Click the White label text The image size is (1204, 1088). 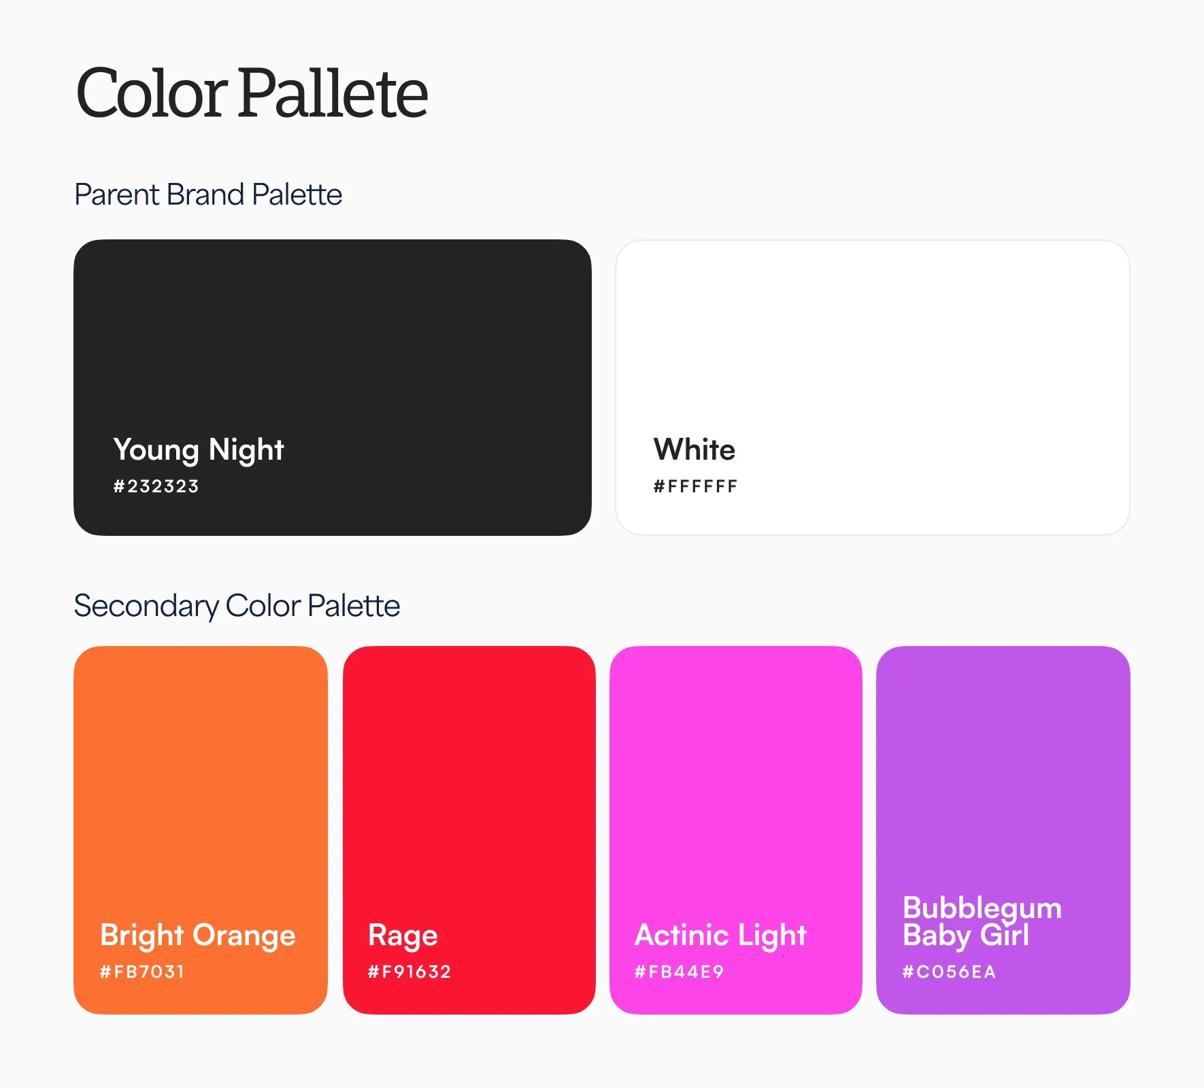point(695,449)
